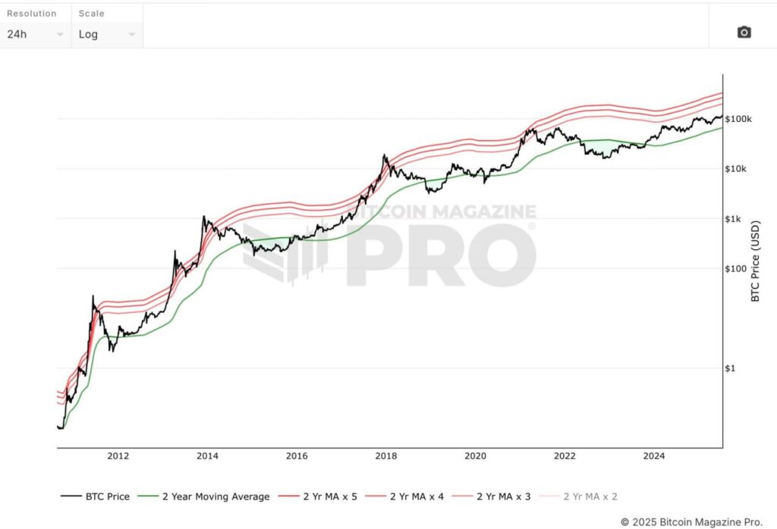
Task: Open the Scale dropdown set to Log
Action: (105, 34)
